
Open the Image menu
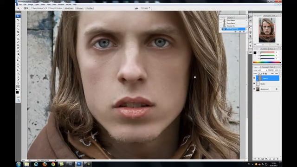(x=31, y=4)
